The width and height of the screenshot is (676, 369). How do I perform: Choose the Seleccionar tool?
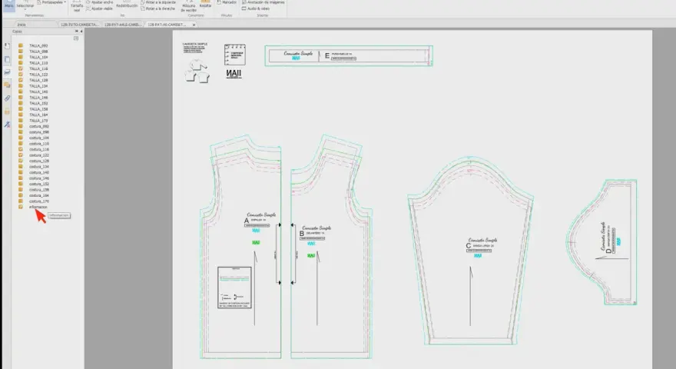(x=25, y=5)
